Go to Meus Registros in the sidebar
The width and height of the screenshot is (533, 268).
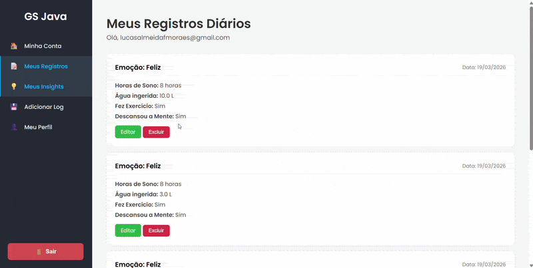(x=46, y=67)
